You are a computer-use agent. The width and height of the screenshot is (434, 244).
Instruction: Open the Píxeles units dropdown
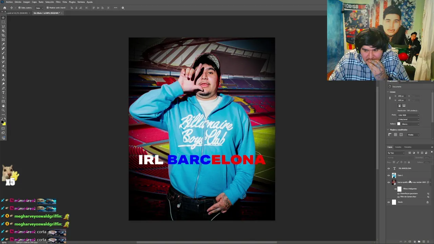click(x=413, y=135)
